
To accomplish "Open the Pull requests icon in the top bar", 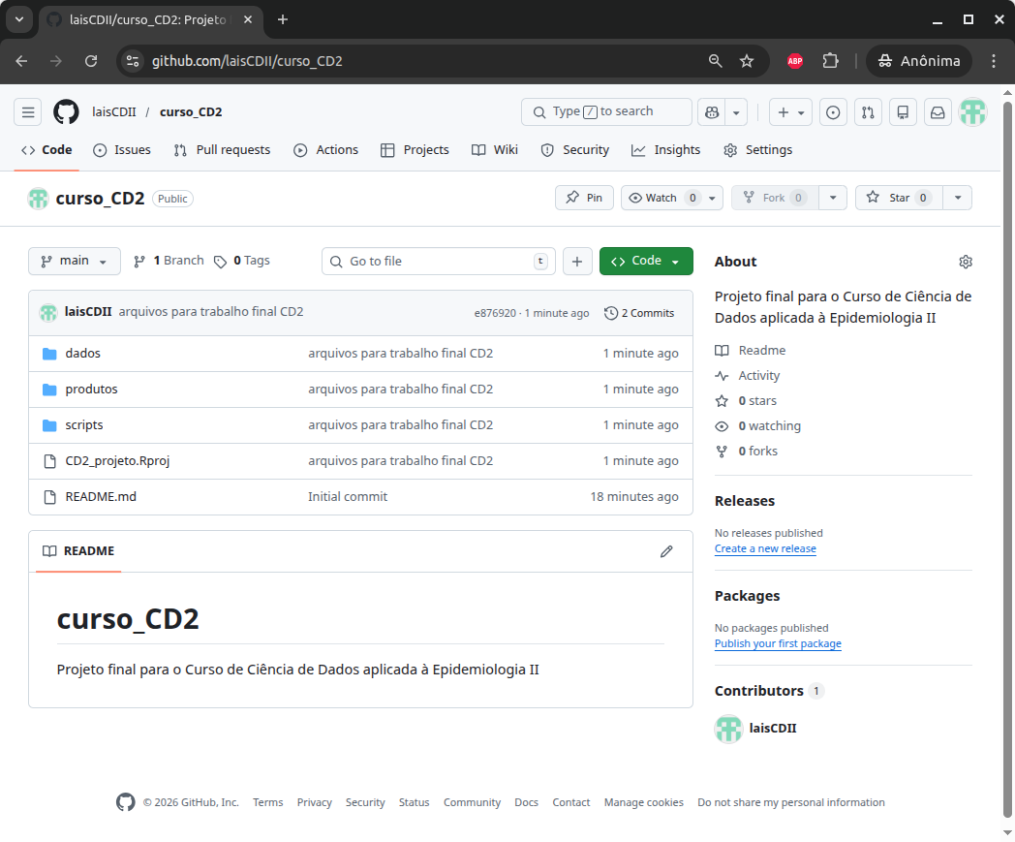I will click(868, 112).
